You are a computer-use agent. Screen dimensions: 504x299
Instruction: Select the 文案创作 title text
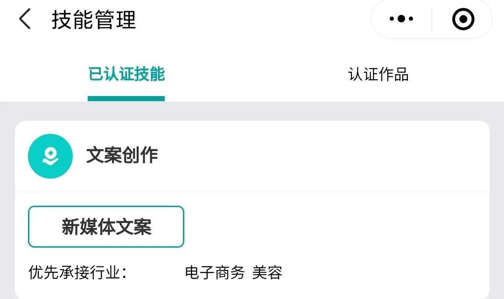click(x=123, y=156)
